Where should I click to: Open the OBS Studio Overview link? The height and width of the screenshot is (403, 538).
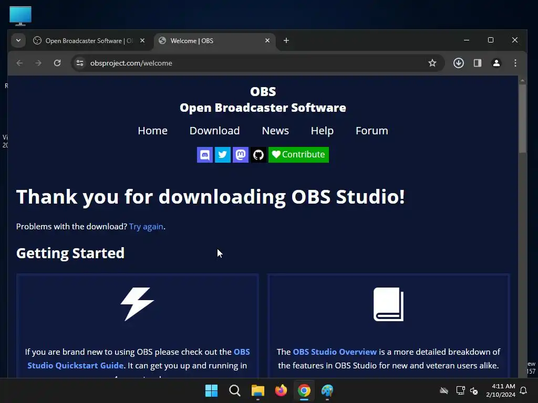[335, 352]
